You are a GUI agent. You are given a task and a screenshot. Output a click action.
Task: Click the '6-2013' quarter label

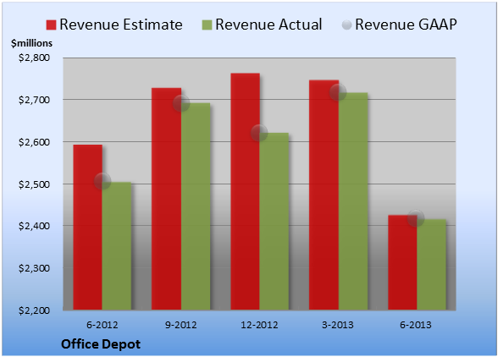click(x=416, y=325)
